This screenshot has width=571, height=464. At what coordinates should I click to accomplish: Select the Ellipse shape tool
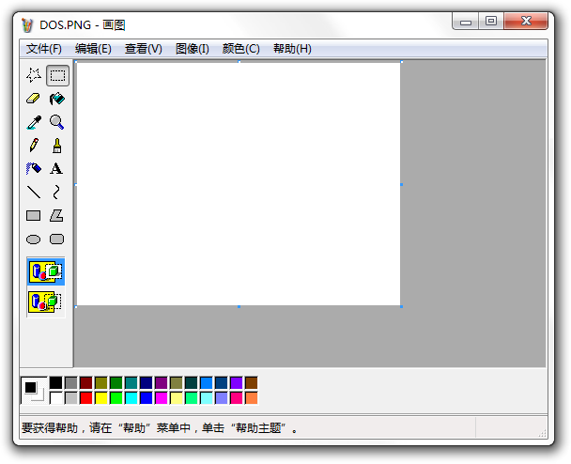point(34,240)
